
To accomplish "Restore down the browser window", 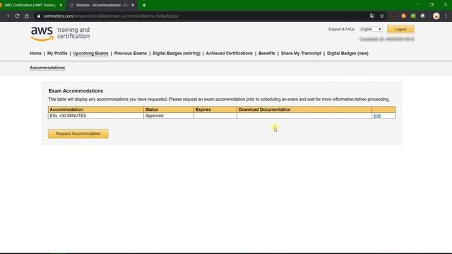I will (x=432, y=5).
